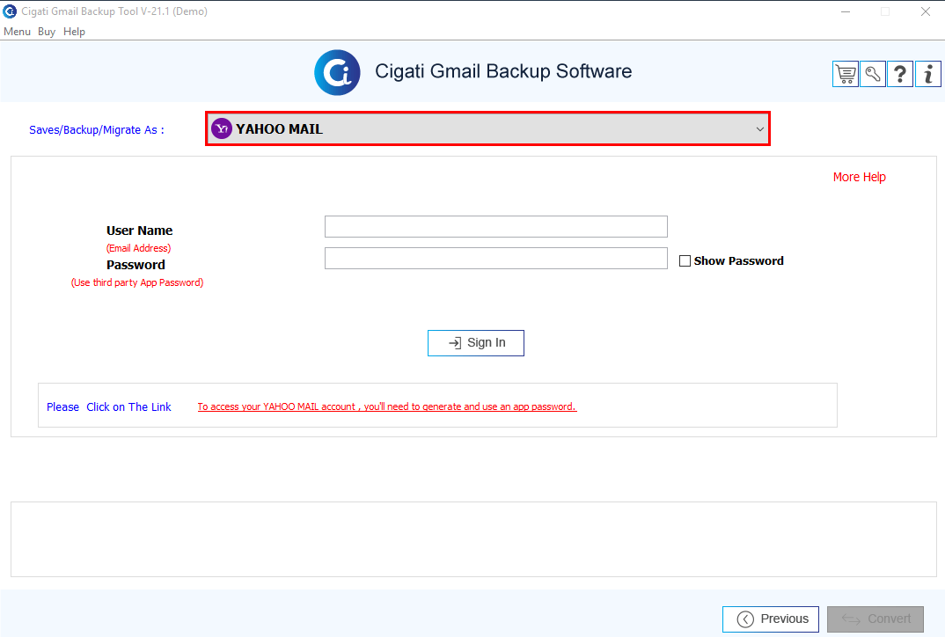Screen dimensions: 945x637
Task: Click the 'Cigati Gmail Backup Software' heading
Action: click(x=503, y=71)
